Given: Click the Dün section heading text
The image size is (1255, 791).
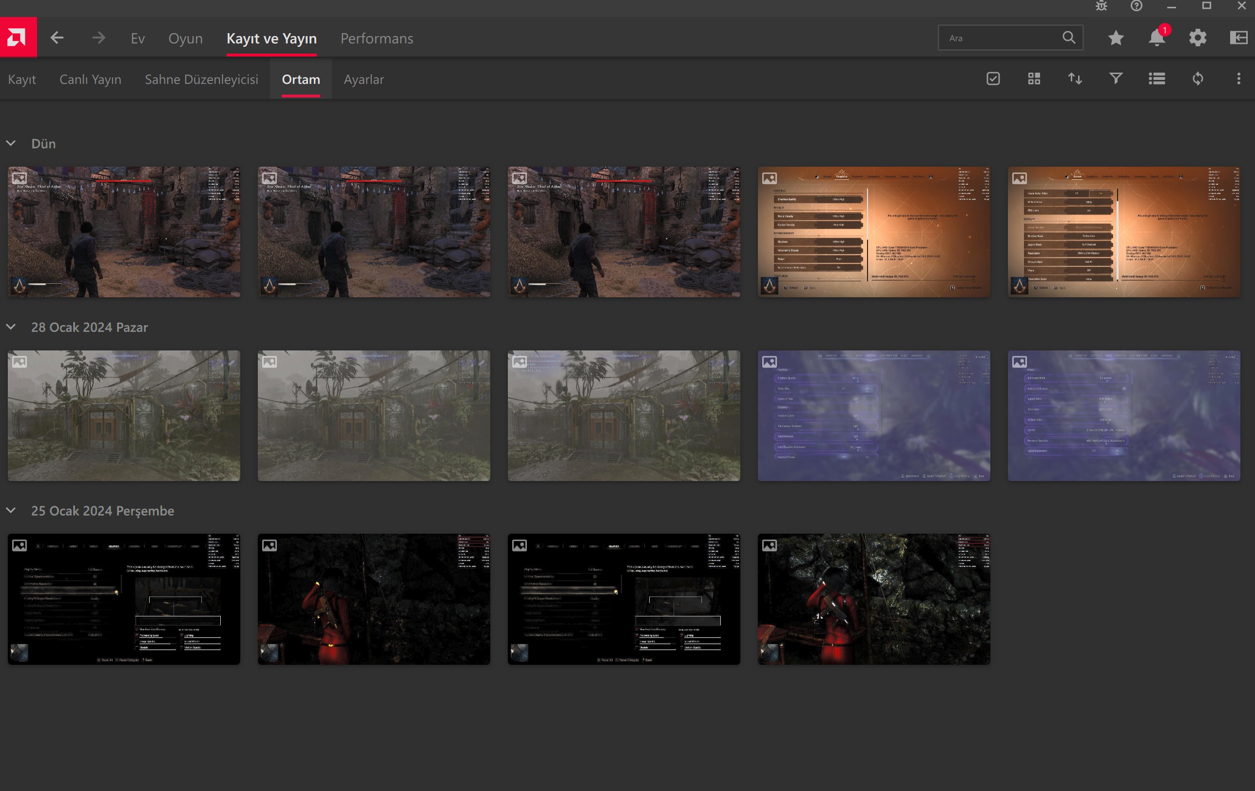Looking at the screenshot, I should click(43, 143).
